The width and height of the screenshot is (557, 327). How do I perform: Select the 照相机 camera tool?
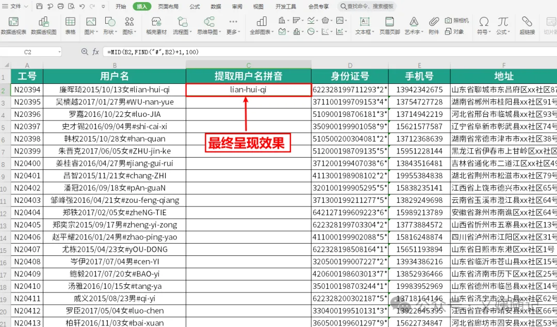tap(457, 21)
